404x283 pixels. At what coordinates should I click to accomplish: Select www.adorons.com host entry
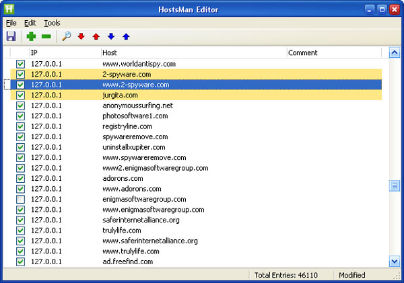click(x=132, y=189)
